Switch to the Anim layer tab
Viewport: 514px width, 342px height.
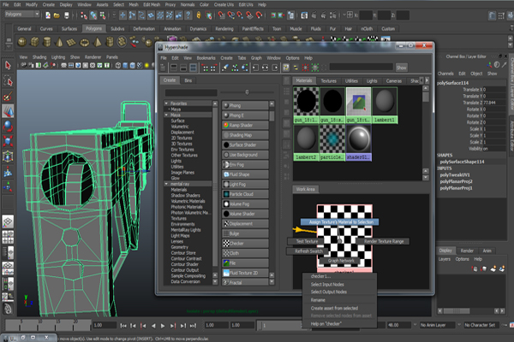[x=487, y=251]
